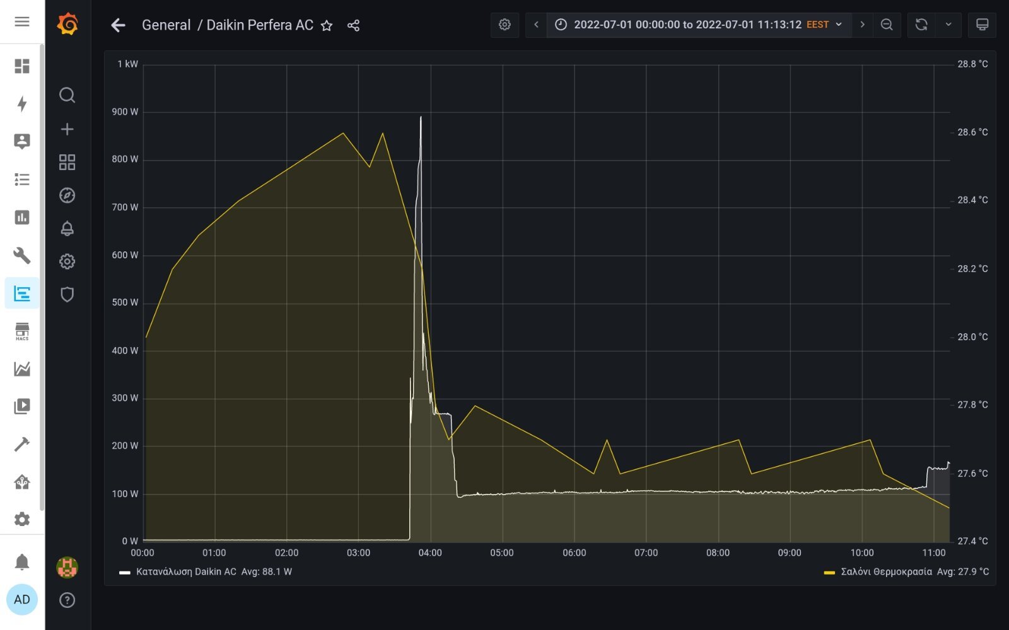Toggle Κατανάλωση Daikin AC legend series
The height and width of the screenshot is (630, 1009).
pyautogui.click(x=186, y=572)
